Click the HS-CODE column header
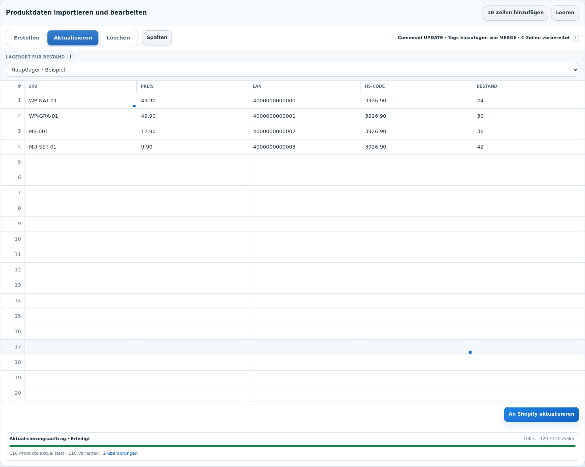The width and height of the screenshot is (585, 467). click(417, 87)
